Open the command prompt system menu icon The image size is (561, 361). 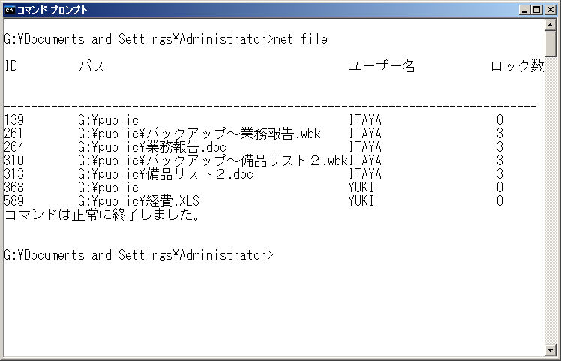pos(10,10)
